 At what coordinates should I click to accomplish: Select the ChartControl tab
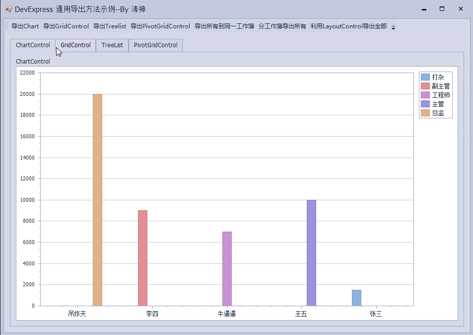pyautogui.click(x=33, y=45)
